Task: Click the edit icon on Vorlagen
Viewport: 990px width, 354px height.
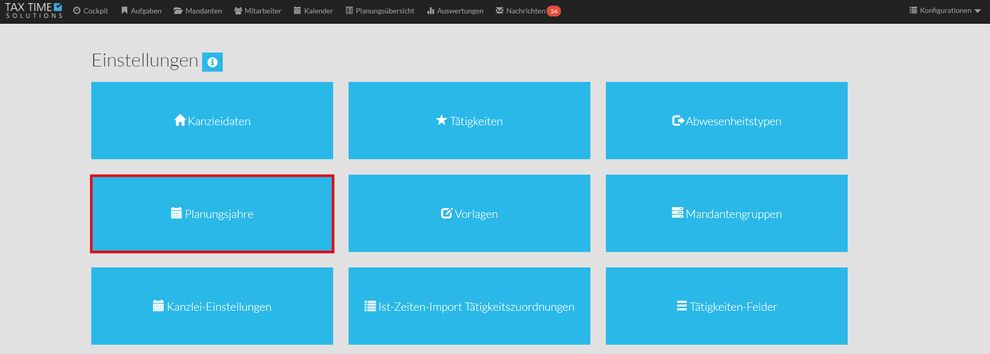Action: (447, 213)
